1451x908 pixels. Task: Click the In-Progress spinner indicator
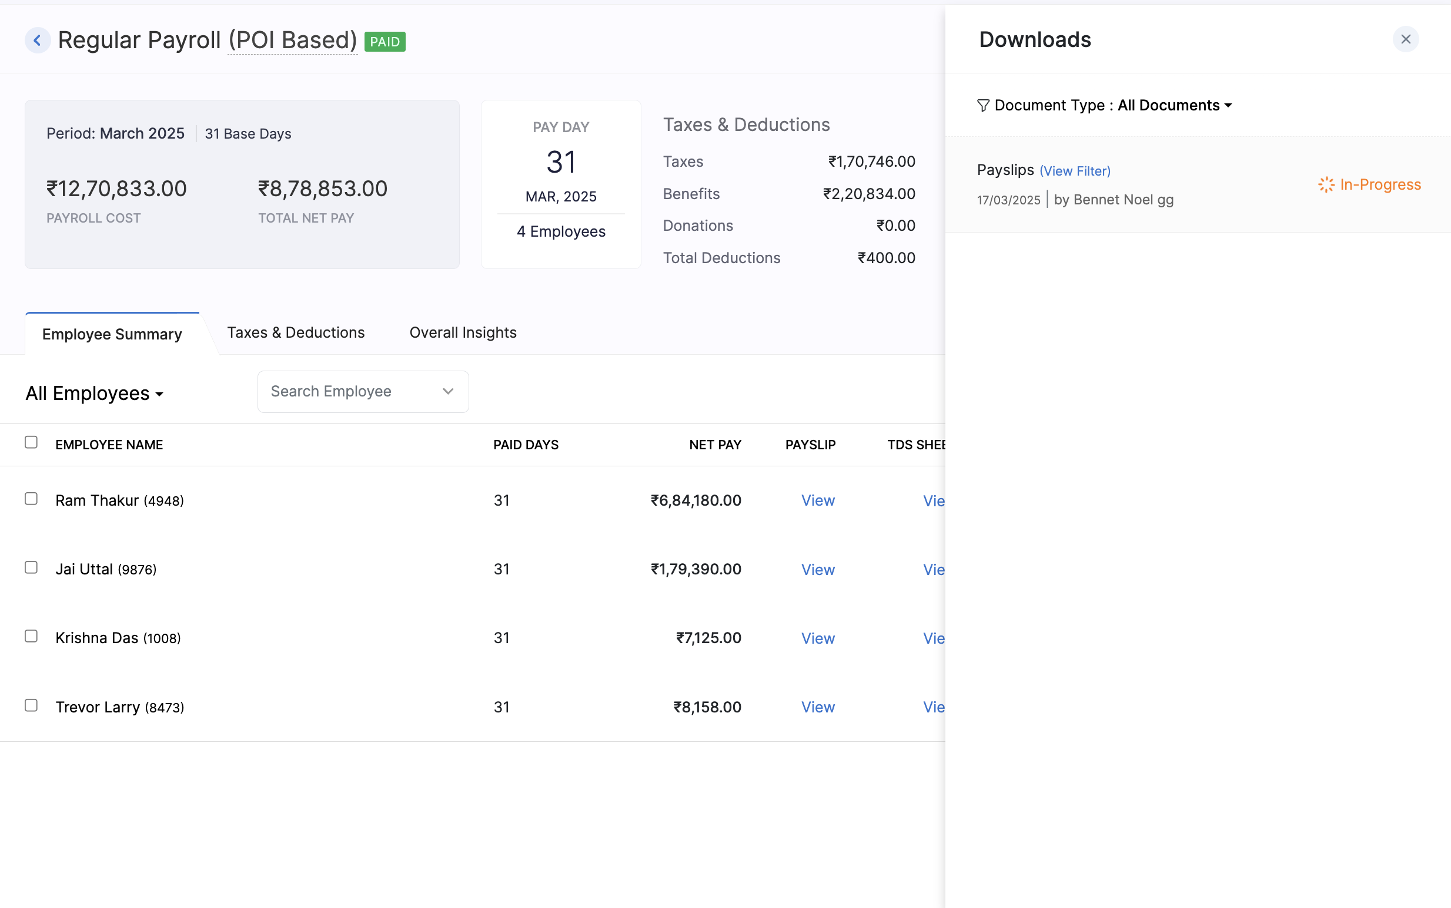pyautogui.click(x=1325, y=184)
